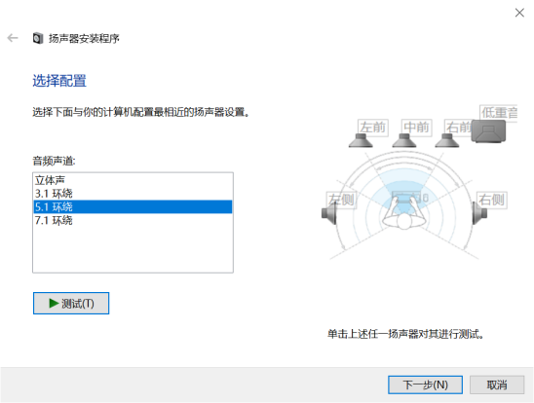Click the speaker setup program title icon

point(38,38)
